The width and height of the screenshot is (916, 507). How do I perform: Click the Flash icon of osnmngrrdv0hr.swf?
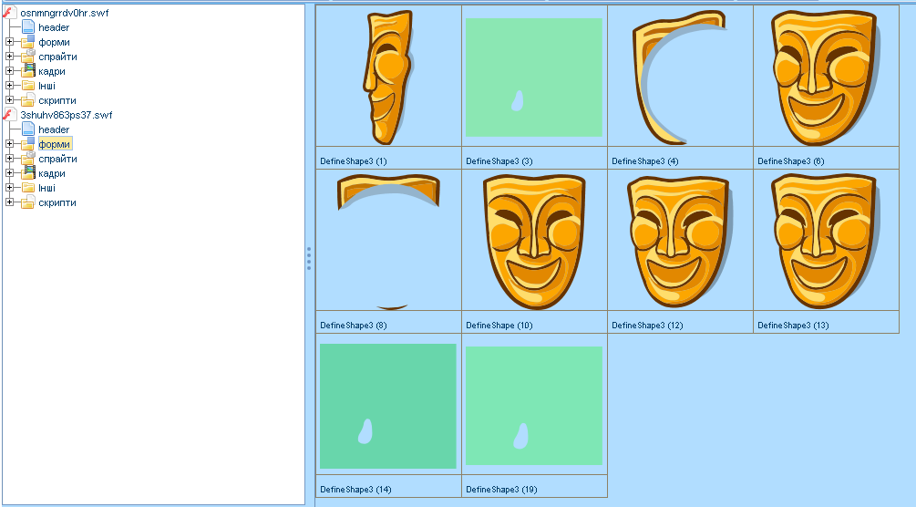tap(9, 12)
